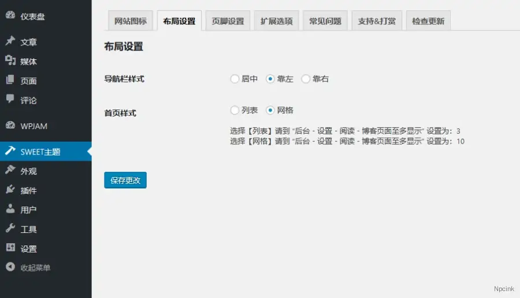Click the plug icon beside 插件

tap(10, 189)
